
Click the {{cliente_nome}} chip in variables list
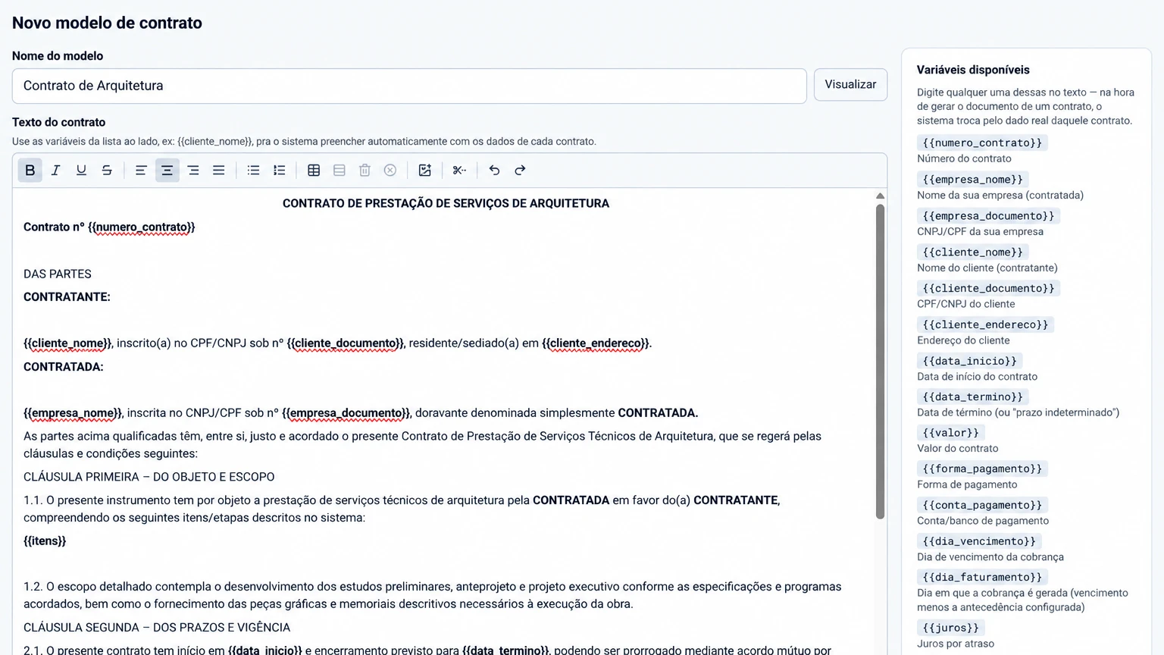tap(973, 252)
